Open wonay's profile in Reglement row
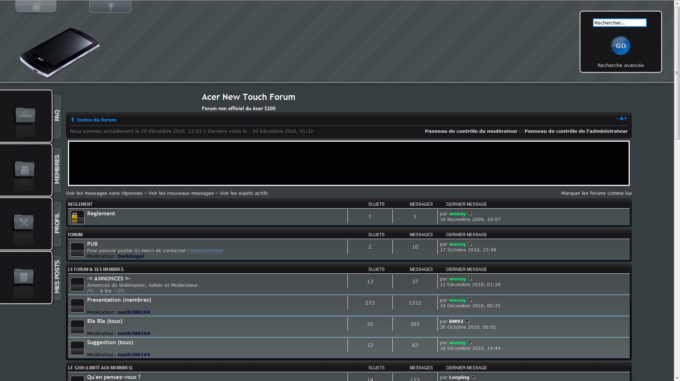Viewport: 680px width, 381px height. click(x=458, y=214)
